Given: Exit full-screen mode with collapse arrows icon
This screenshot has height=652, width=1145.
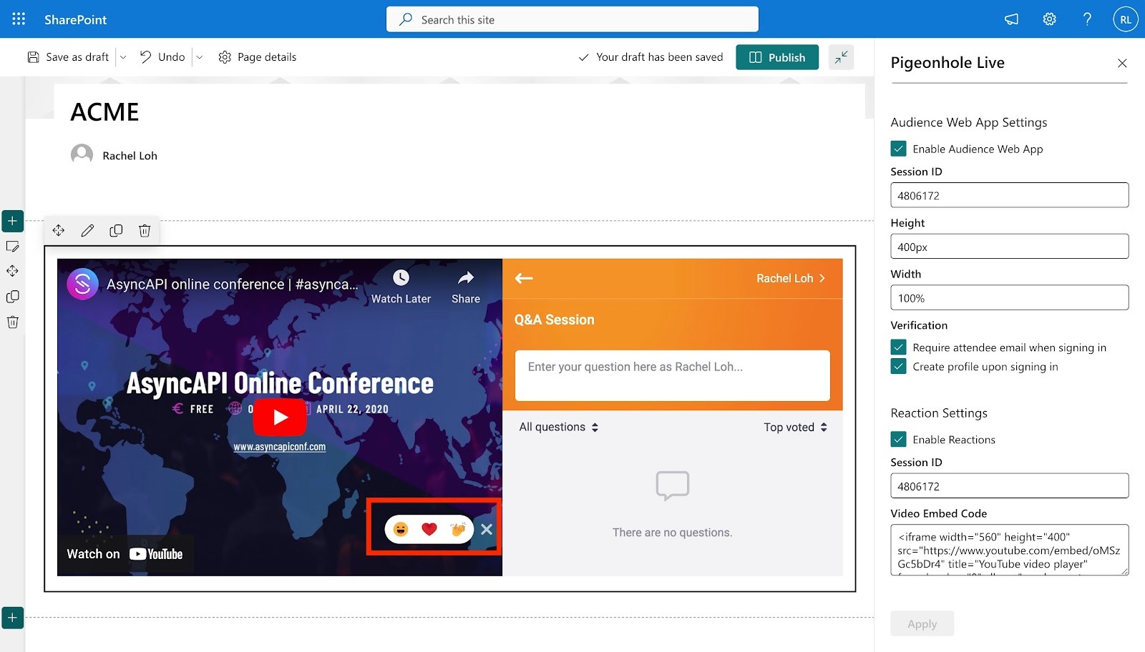Looking at the screenshot, I should point(841,56).
